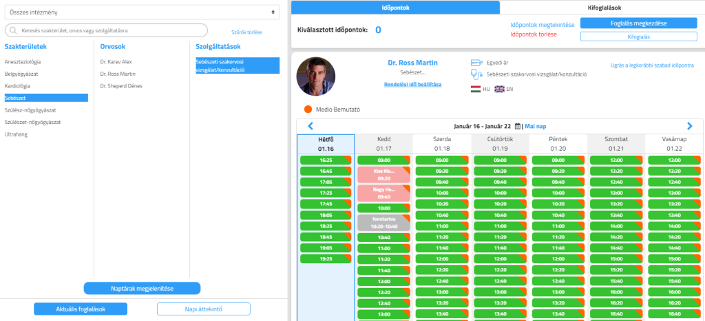Open the Nagy He... 09:40 booked slot
This screenshot has width=705, height=321.
click(384, 193)
